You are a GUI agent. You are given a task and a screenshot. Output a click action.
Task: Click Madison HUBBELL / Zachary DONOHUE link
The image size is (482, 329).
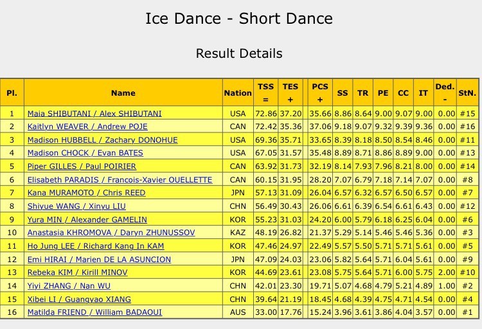[102, 140]
